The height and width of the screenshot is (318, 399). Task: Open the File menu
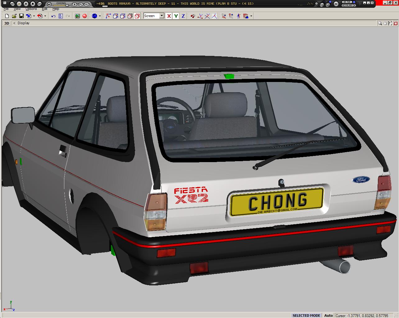(x=6, y=9)
